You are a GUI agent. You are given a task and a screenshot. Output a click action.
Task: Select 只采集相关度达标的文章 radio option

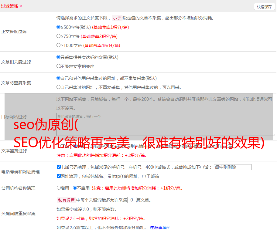(59, 57)
